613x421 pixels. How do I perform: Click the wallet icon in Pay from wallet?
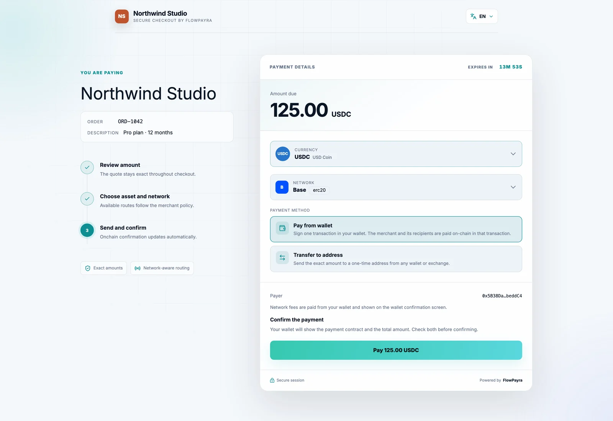coord(282,228)
